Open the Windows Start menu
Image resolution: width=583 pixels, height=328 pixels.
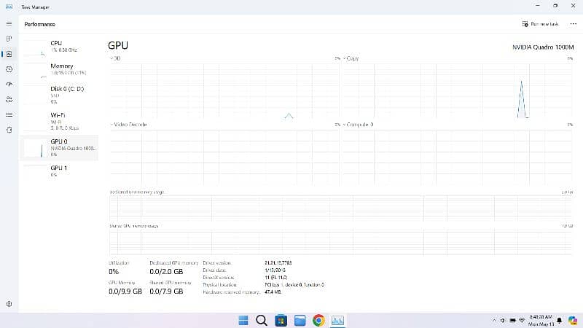pos(243,320)
